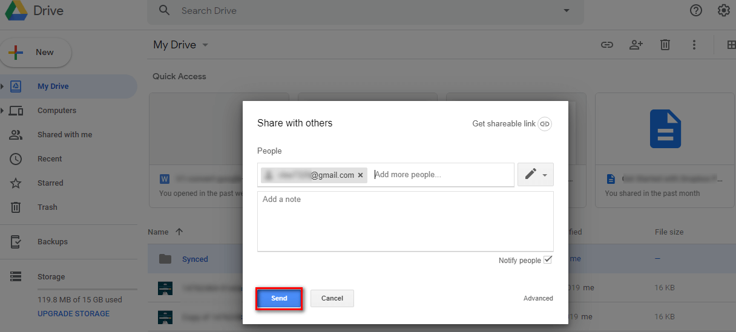Click the UPGRADE STORAGE link

coord(74,314)
